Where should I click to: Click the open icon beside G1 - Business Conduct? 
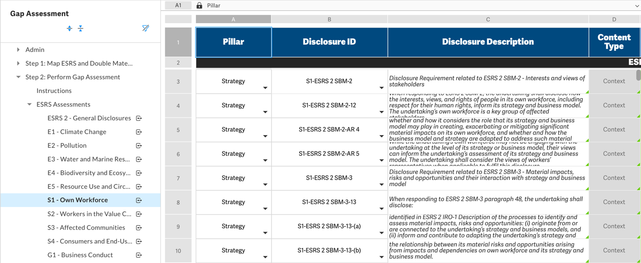coord(139,255)
